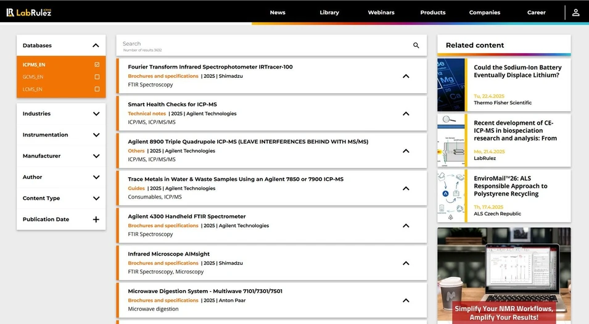
Task: Expand the Content Type filter
Action: click(96, 198)
